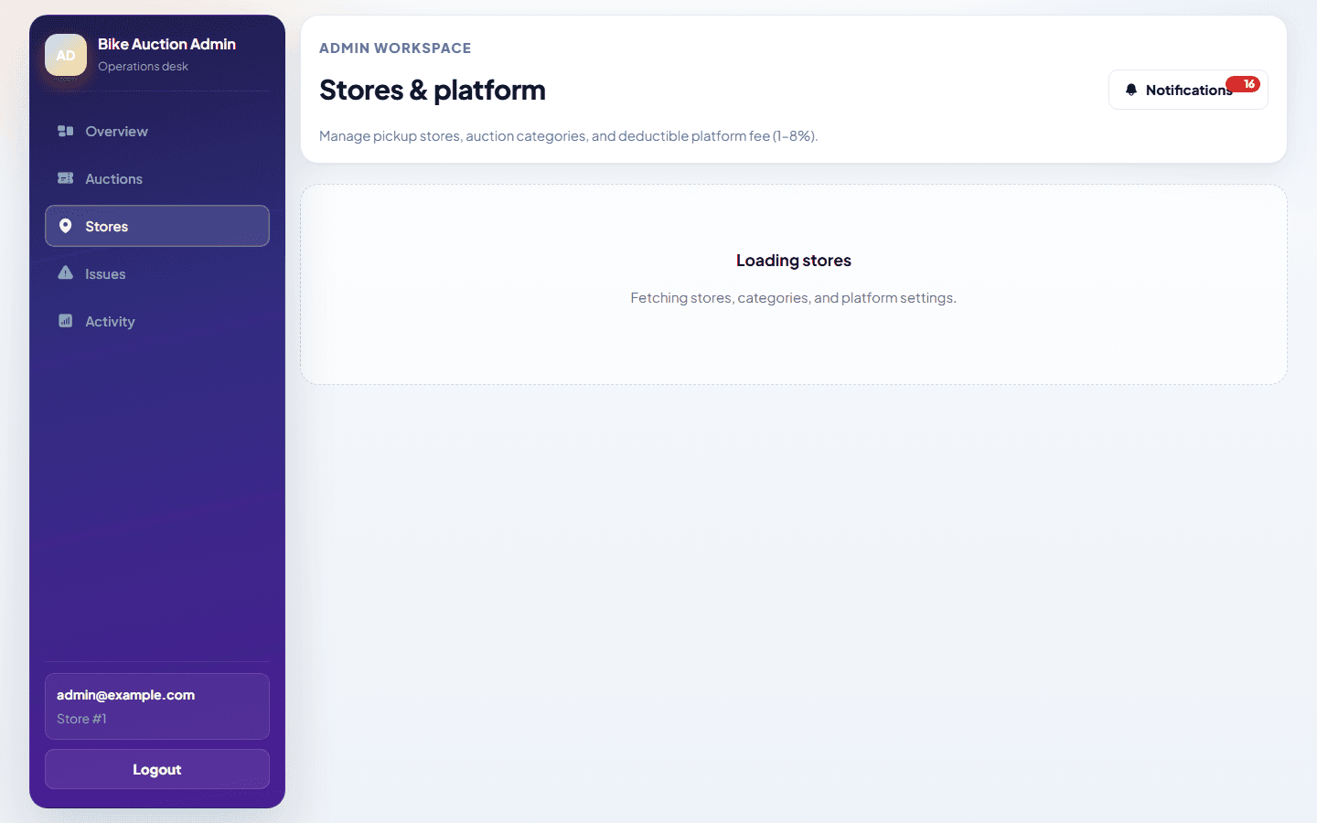Click the AD avatar logo
The width and height of the screenshot is (1317, 823).
tap(66, 55)
